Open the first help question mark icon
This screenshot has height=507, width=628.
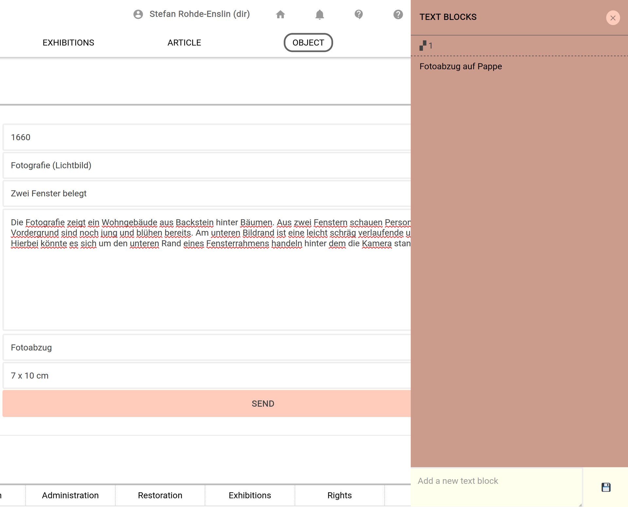click(358, 14)
